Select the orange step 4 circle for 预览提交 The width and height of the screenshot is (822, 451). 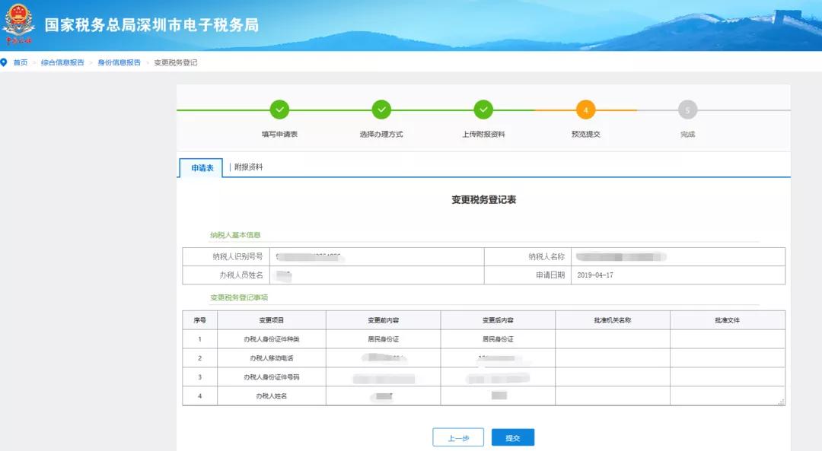(585, 110)
